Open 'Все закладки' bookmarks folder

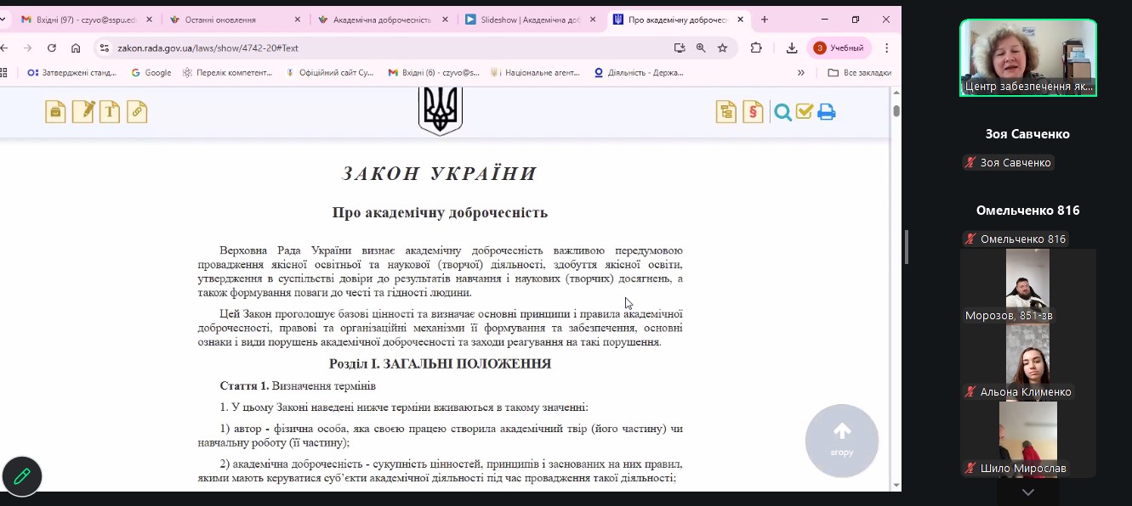[860, 73]
